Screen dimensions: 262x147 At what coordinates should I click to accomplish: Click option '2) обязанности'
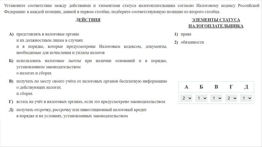click(189, 42)
